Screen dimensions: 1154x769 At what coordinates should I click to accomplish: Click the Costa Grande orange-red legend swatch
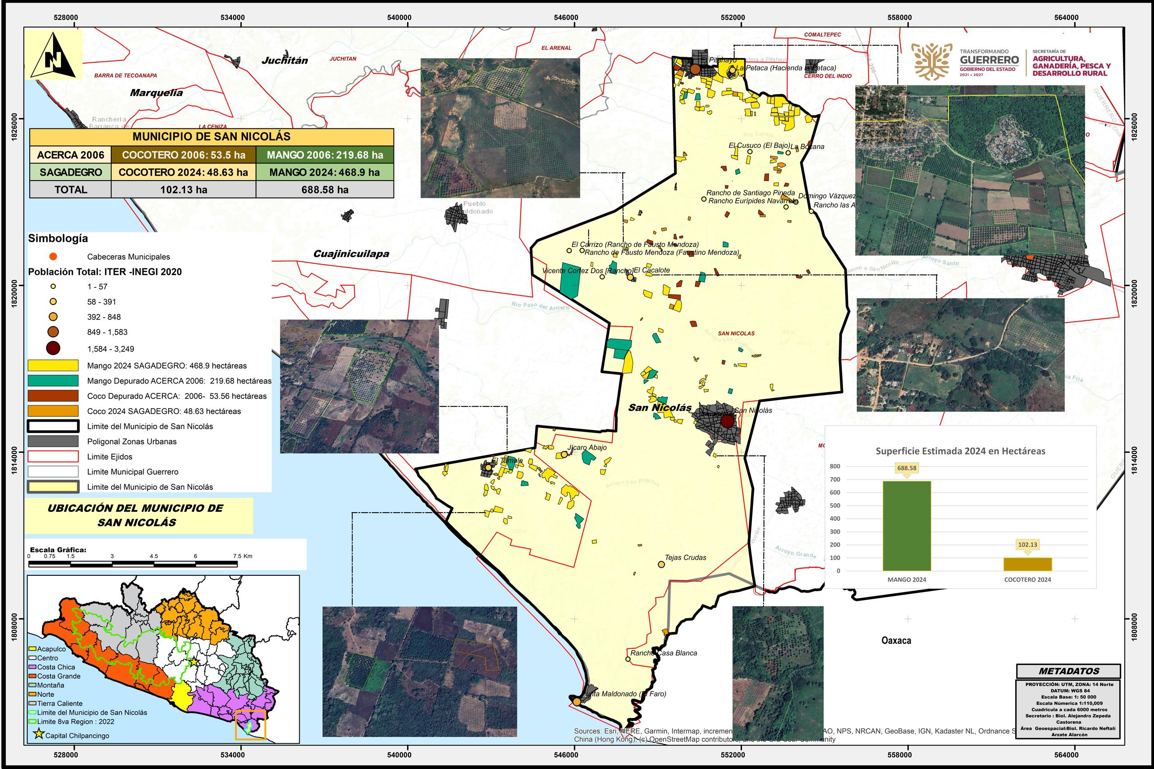[33, 676]
